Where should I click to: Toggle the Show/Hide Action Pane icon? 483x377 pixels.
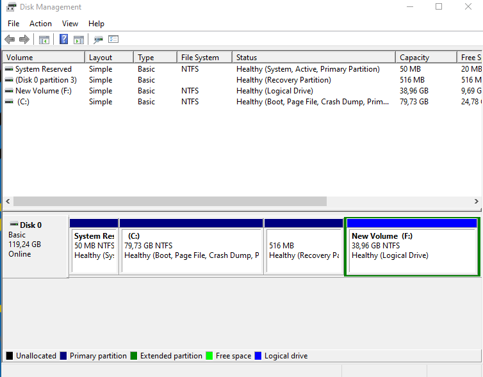(x=79, y=40)
